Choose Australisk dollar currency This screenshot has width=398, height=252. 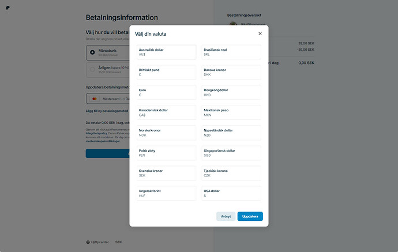click(x=166, y=52)
